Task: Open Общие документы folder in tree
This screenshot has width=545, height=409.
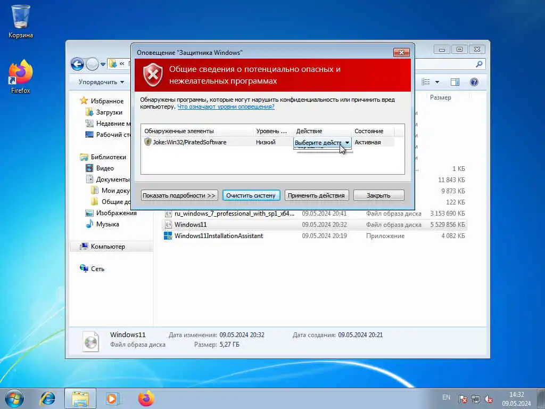Action: tap(111, 202)
